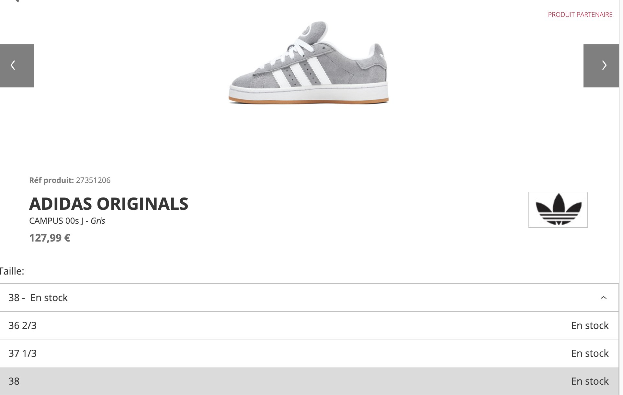This screenshot has height=395, width=623.
Task: Go to the next product image
Action: [601, 66]
